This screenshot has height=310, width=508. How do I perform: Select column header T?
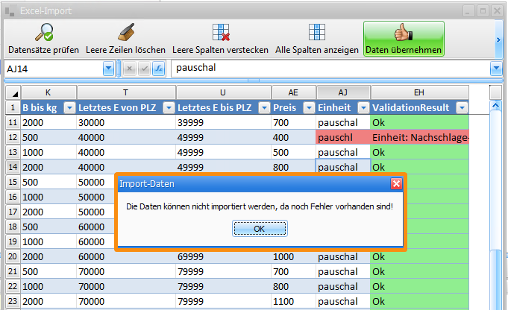(126, 92)
